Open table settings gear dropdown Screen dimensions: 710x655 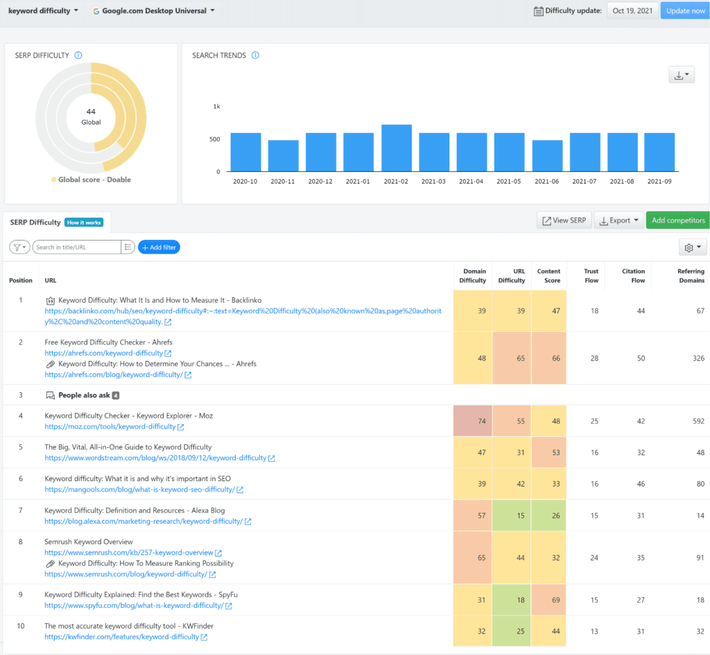[693, 247]
